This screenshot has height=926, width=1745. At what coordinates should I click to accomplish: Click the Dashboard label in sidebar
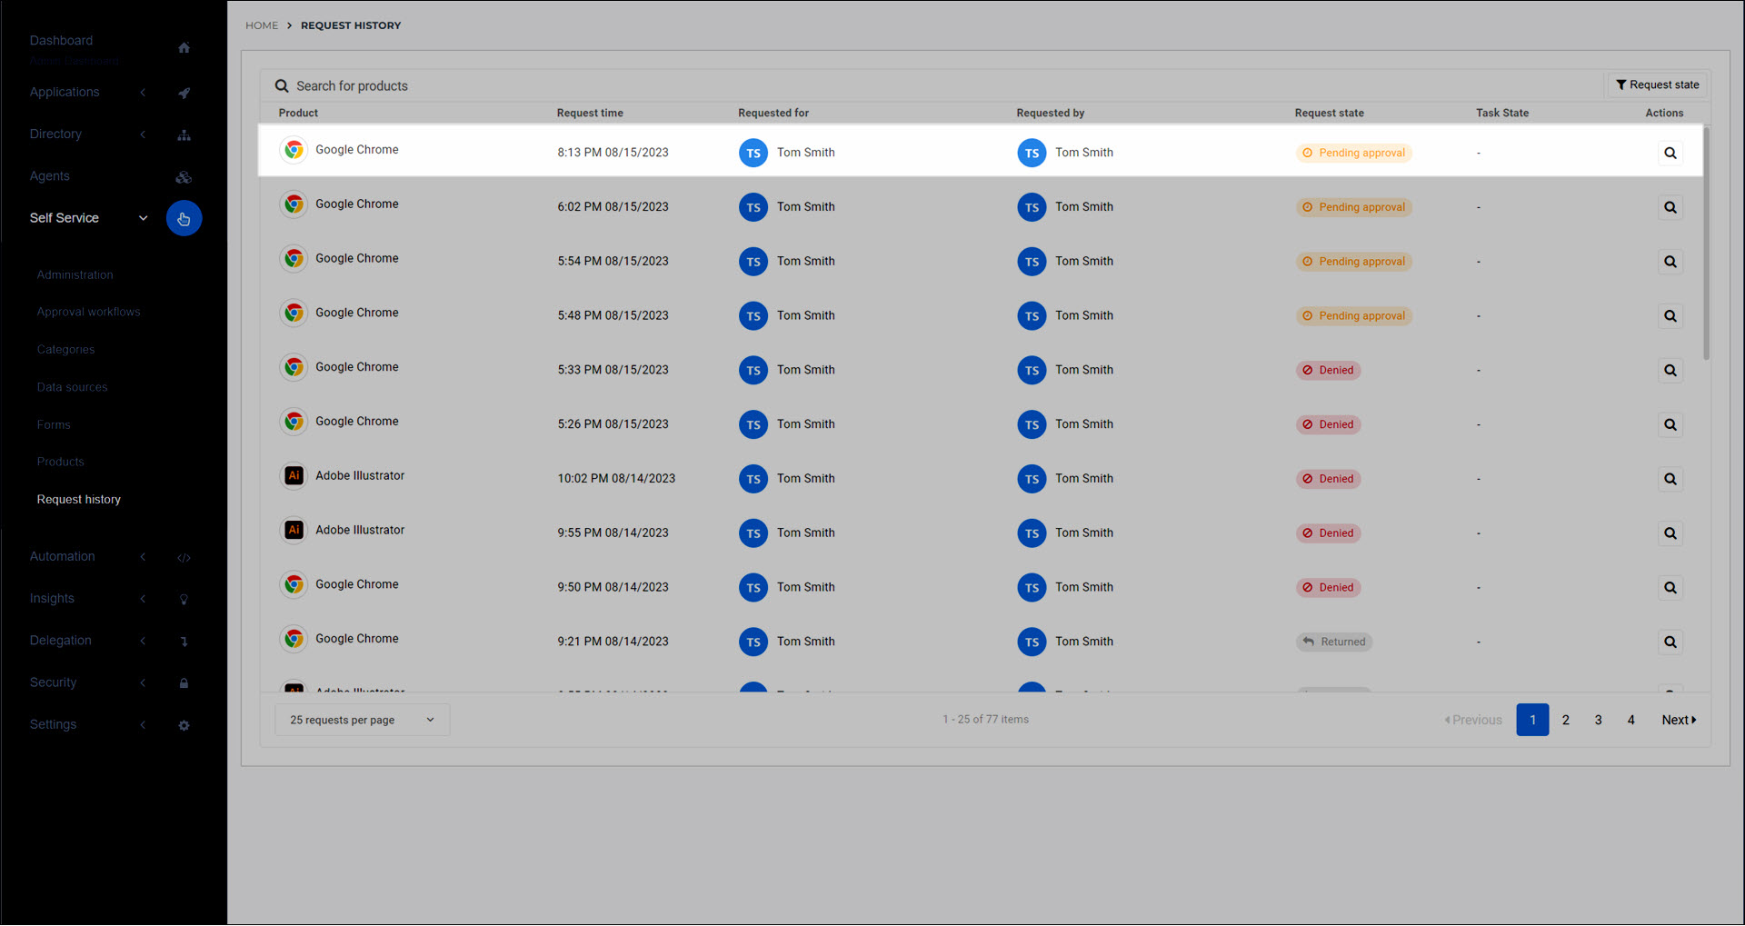[x=61, y=40]
